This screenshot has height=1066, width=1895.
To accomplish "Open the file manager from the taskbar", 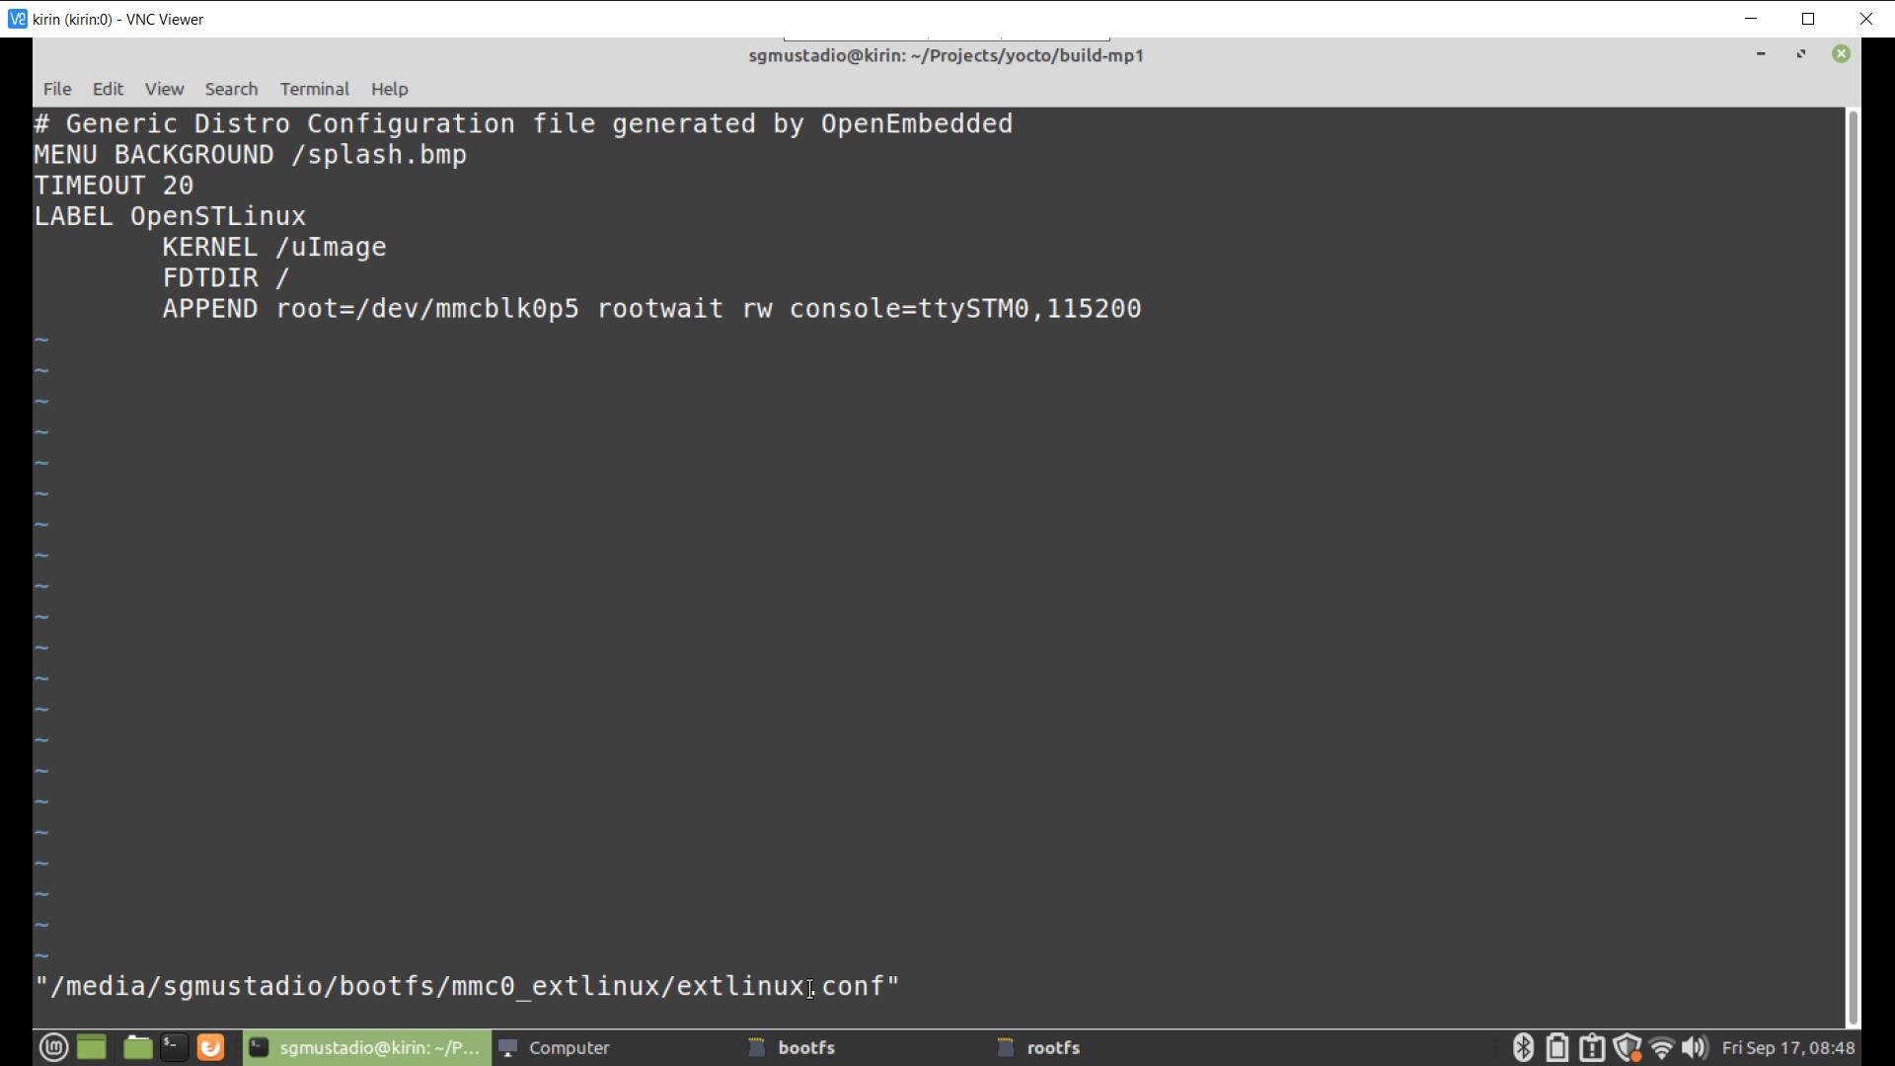I will (x=137, y=1047).
